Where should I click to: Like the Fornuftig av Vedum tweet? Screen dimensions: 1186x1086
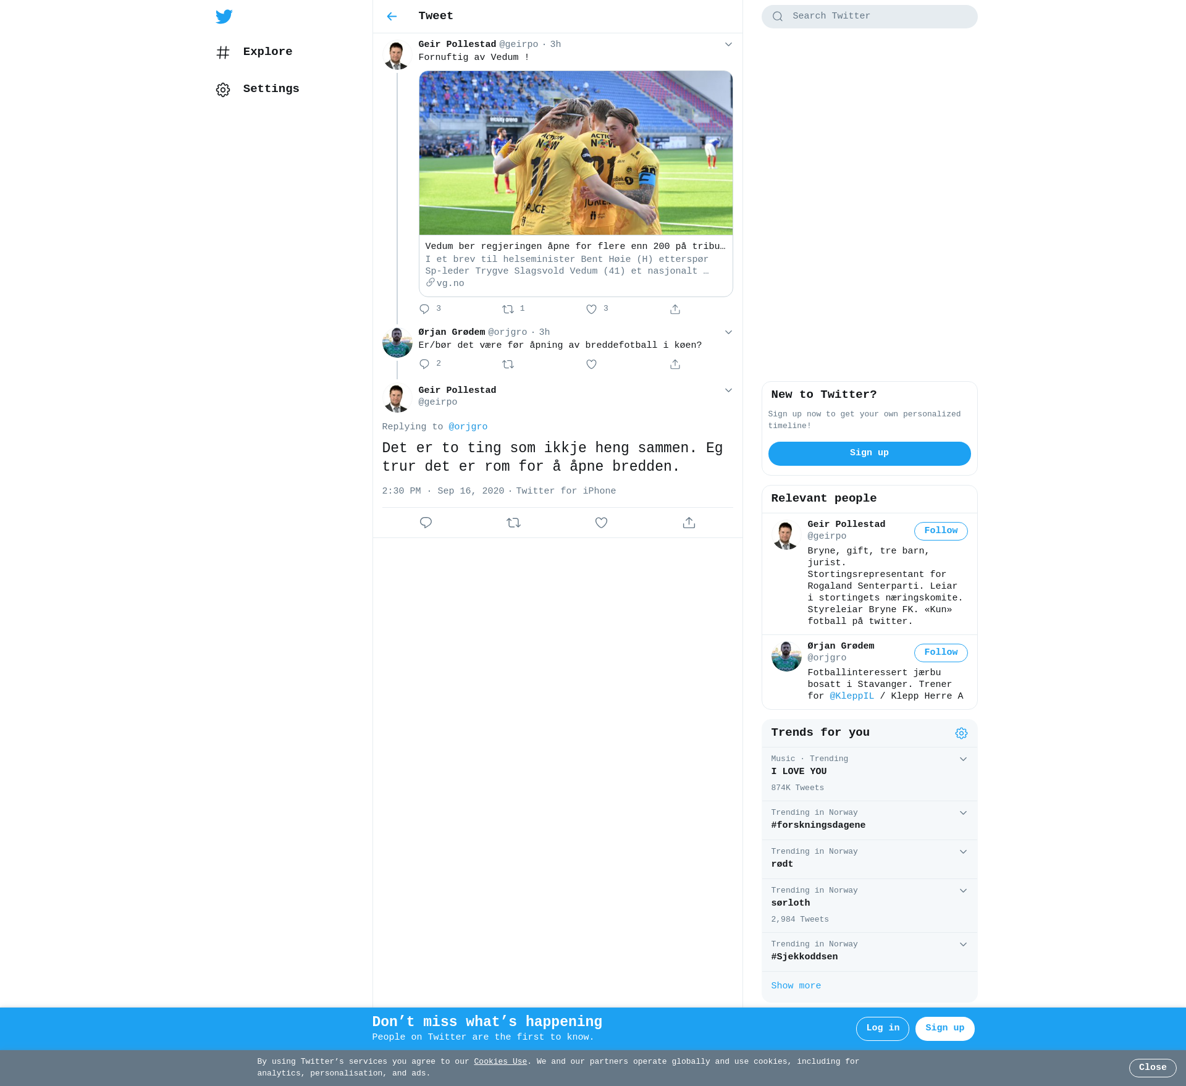click(x=591, y=309)
